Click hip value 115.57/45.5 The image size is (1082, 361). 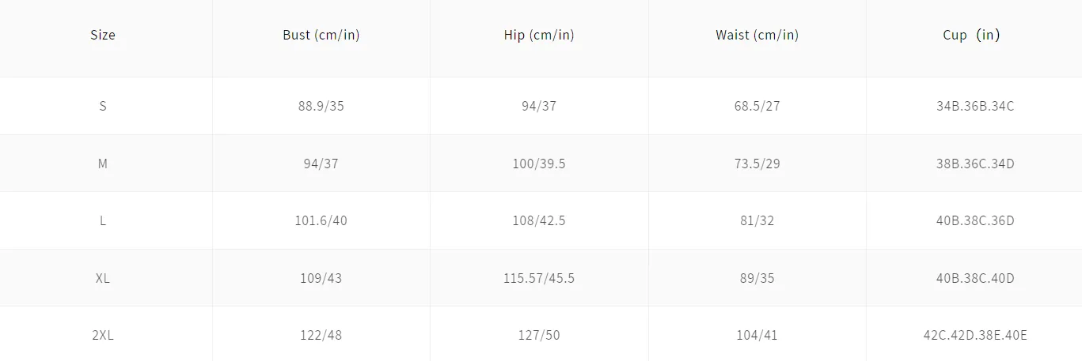[539, 278]
